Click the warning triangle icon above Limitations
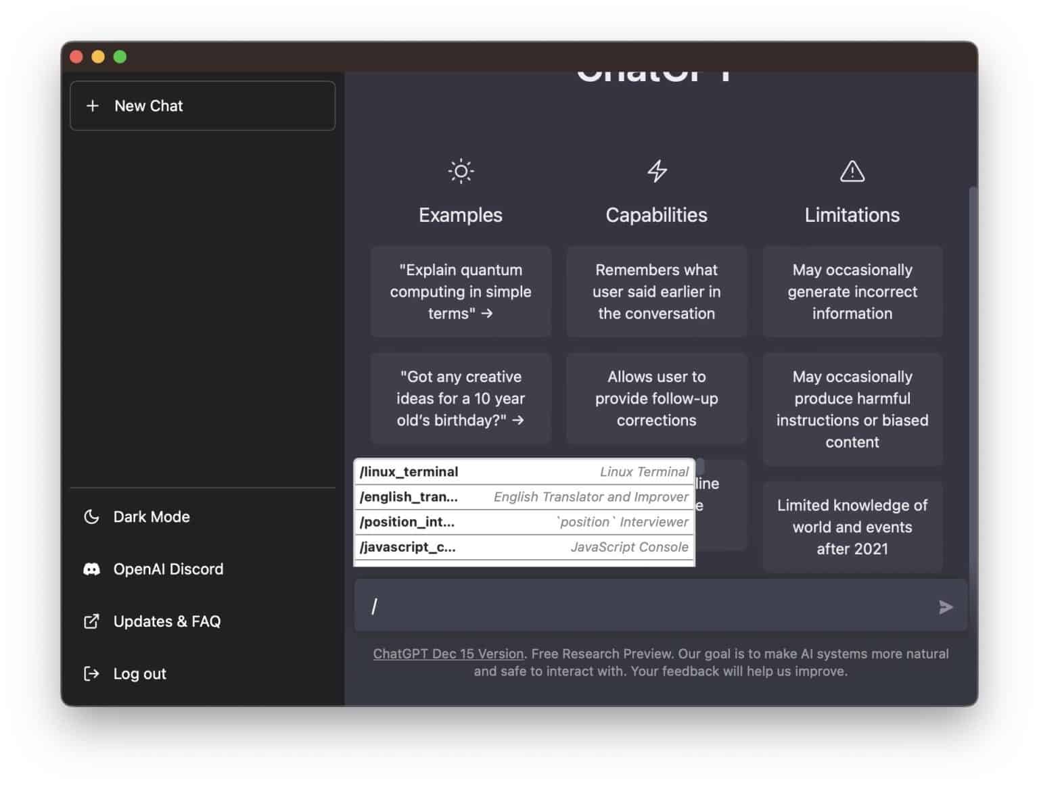Screen dimensions: 1039x787 click(x=852, y=172)
